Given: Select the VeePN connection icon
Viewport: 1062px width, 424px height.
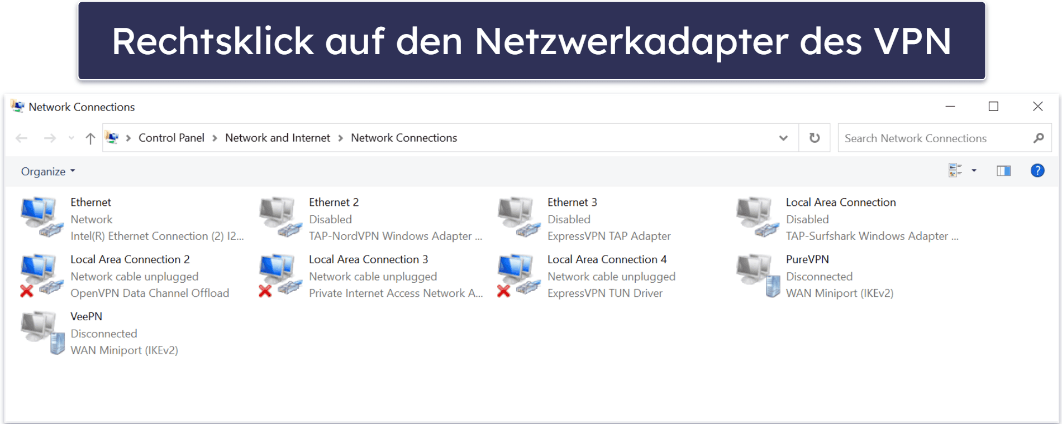Looking at the screenshot, I should tap(42, 333).
